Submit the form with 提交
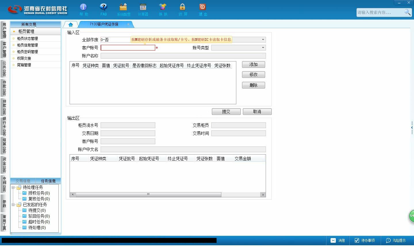The width and height of the screenshot is (414, 247). 226,112
